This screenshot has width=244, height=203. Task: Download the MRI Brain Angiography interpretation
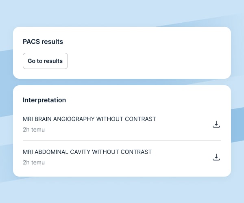tap(216, 124)
